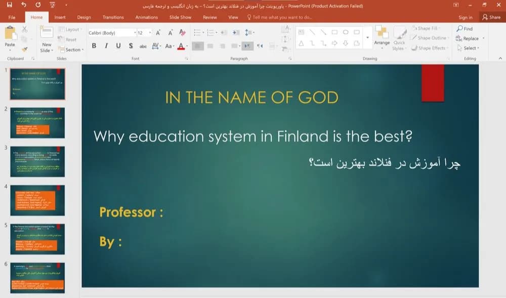The width and height of the screenshot is (506, 298).
Task: Increase the font size with the larger A
Action: tap(158, 32)
